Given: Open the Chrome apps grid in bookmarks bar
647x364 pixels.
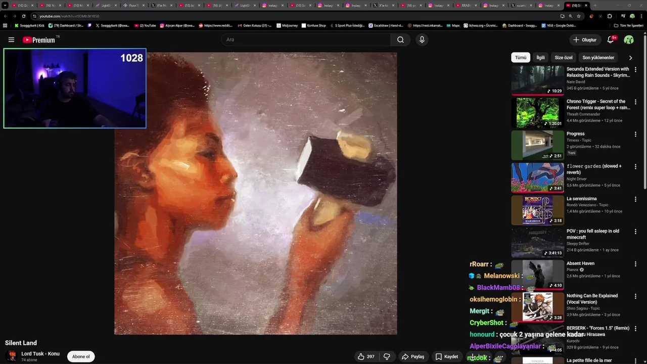Looking at the screenshot, I should 5,25.
